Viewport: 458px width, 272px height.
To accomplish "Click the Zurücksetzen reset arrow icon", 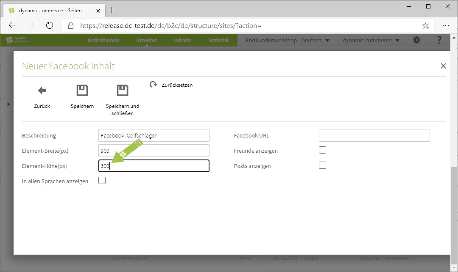I will [x=154, y=85].
